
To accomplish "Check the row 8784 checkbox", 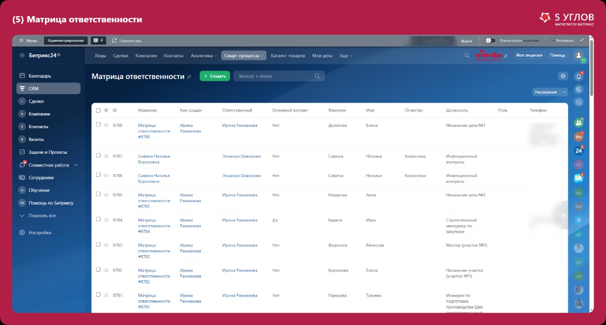I will [98, 219].
